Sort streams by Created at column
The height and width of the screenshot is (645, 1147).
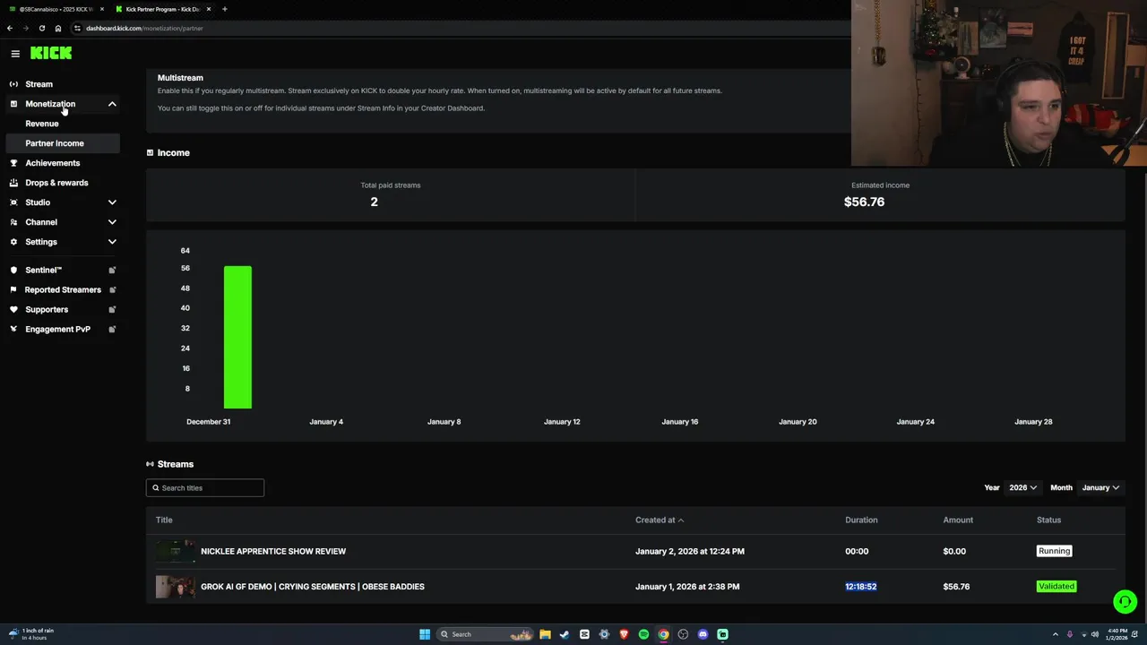[660, 520]
